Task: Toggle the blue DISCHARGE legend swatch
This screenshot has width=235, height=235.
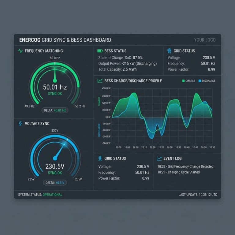Action: click(x=200, y=81)
